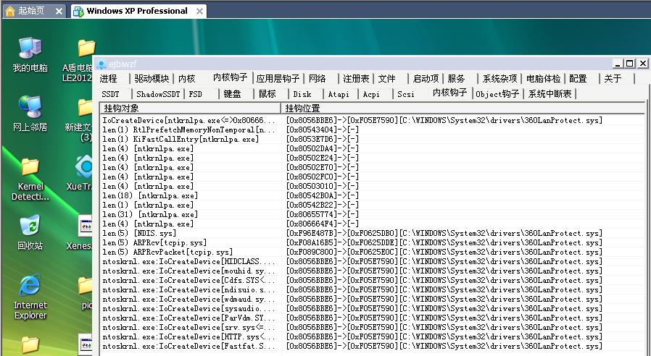The image size is (651, 356).
Task: Open 回收站 recycle bin icon
Action: pos(30,232)
